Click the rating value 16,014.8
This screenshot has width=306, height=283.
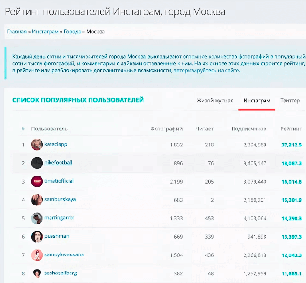[291, 182]
